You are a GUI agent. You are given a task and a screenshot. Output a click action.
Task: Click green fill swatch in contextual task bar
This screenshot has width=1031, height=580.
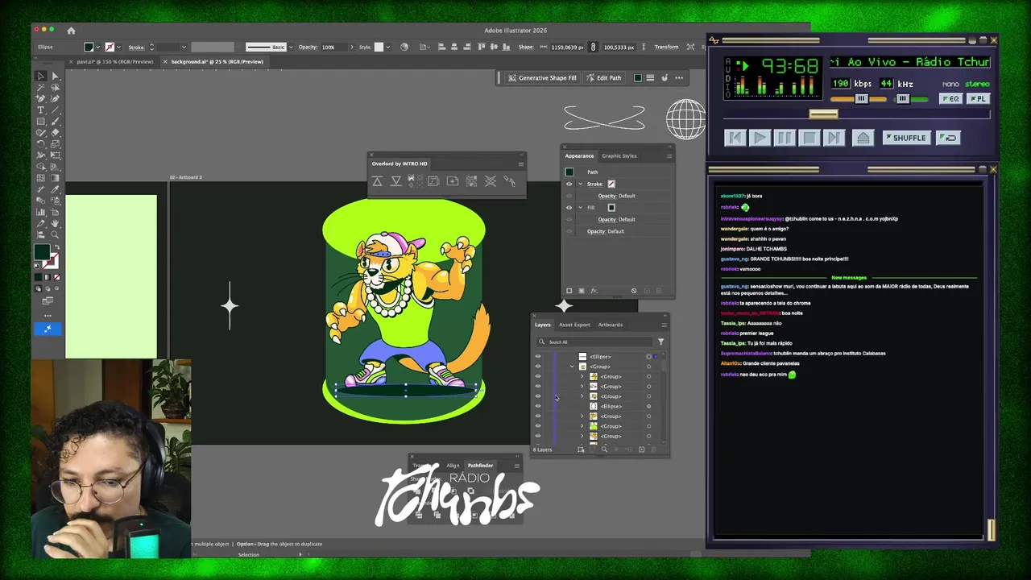click(638, 78)
